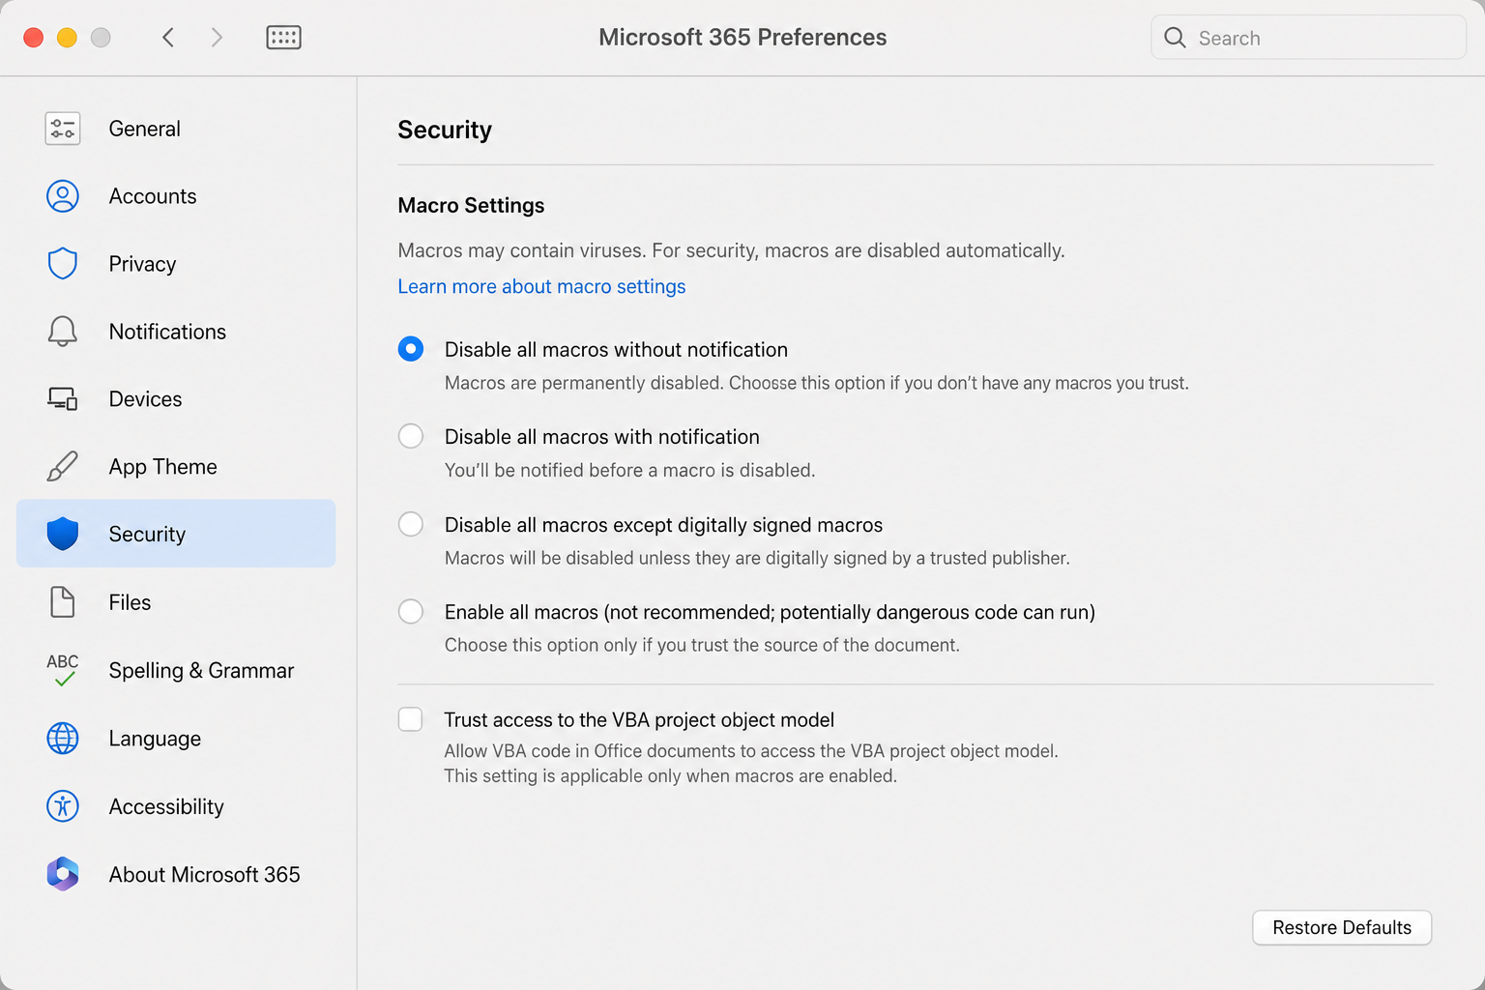Click the Accounts person icon

point(63,196)
